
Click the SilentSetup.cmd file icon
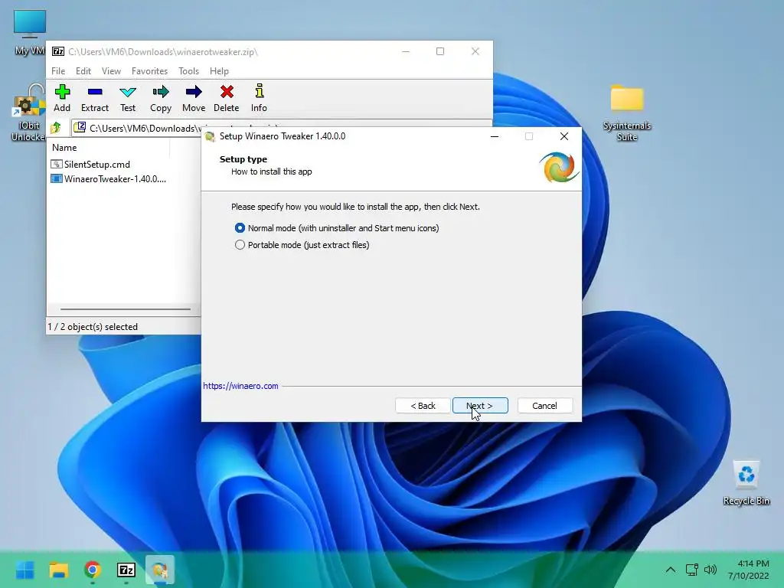pos(57,164)
